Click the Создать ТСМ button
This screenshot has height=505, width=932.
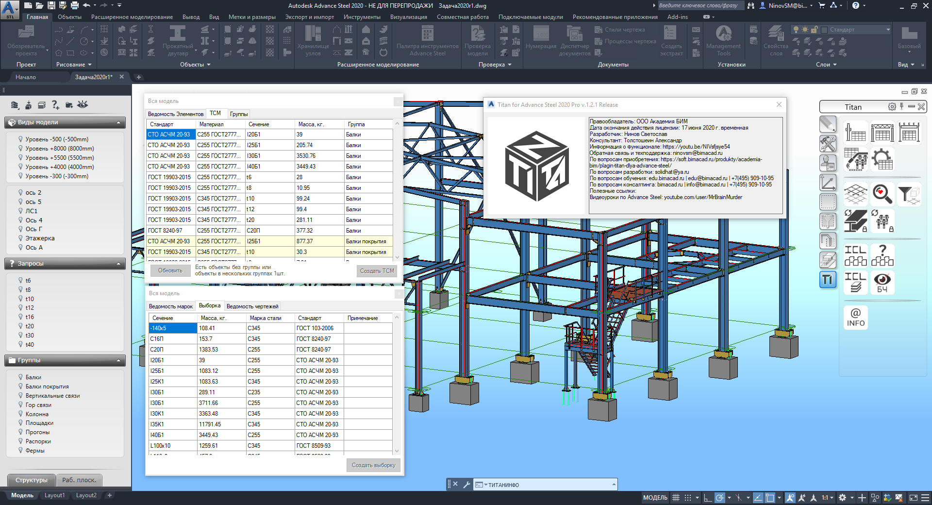click(x=377, y=271)
